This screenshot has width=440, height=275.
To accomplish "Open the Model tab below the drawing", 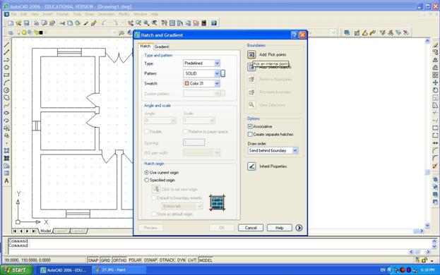I will click(45, 231).
